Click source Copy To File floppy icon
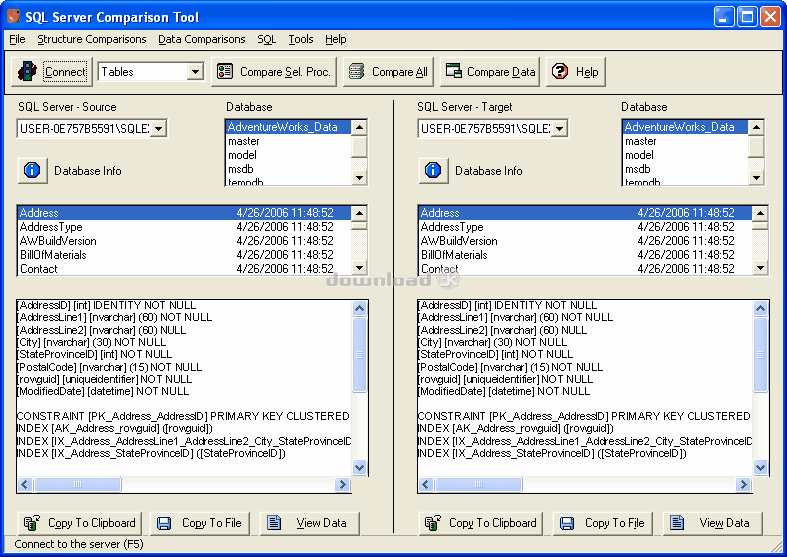The image size is (787, 557). pos(164,523)
